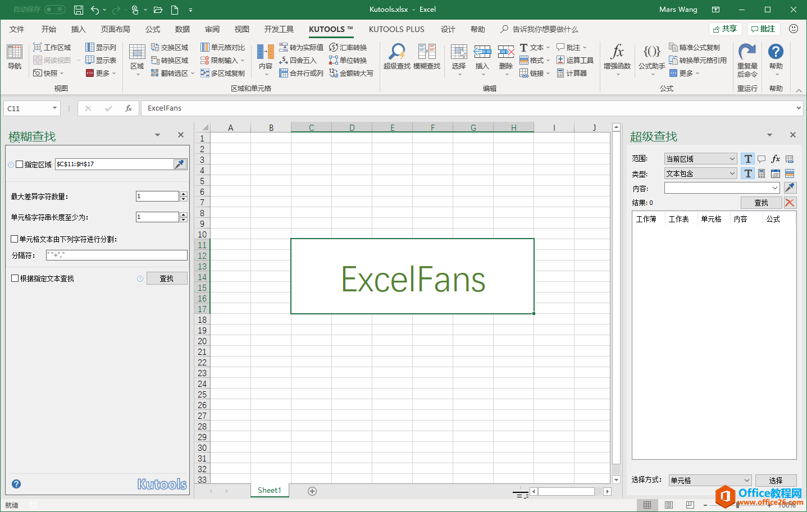Open the 范围 当前区域 dropdown
This screenshot has width=807, height=512.
pos(700,159)
